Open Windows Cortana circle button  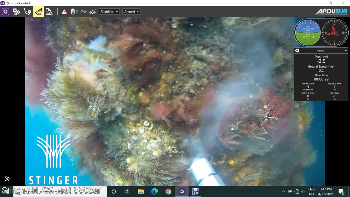pos(114,192)
